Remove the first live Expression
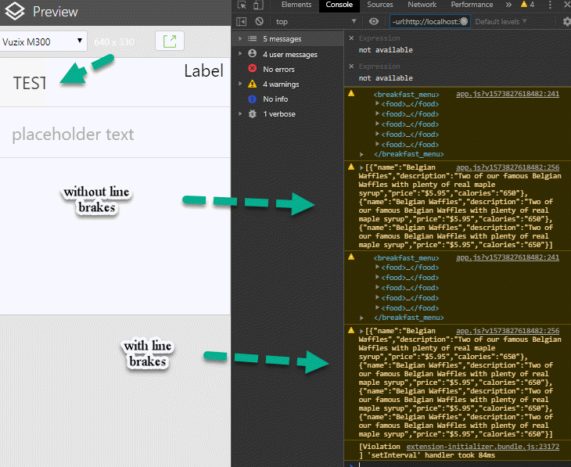Viewport: 571px width, 467px height. 351,38
